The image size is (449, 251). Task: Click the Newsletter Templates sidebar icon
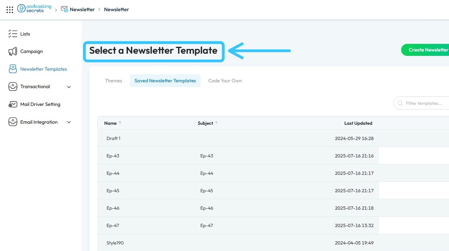click(13, 69)
